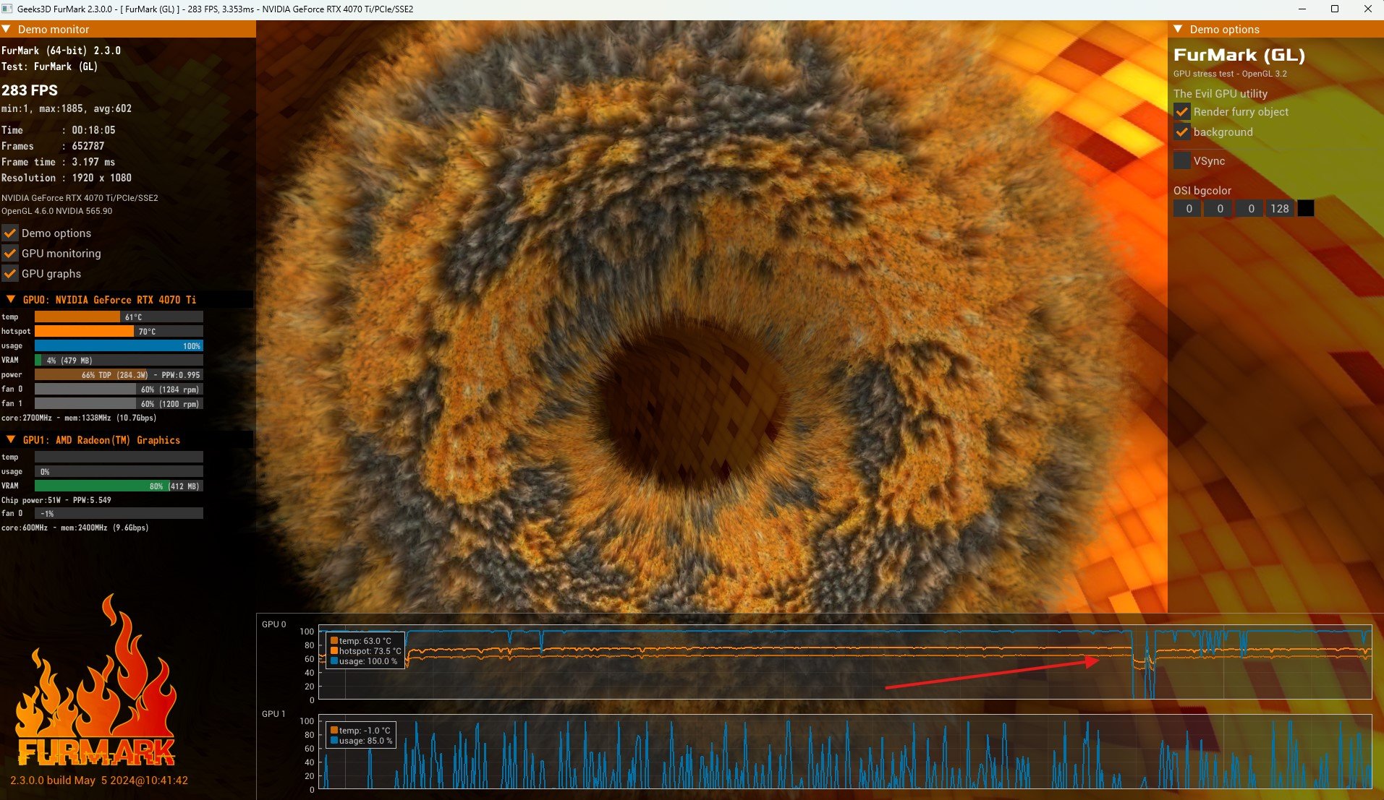The image size is (1384, 800).
Task: Click the GPU1 VRAM bar 80% (412 MB)
Action: tap(119, 486)
